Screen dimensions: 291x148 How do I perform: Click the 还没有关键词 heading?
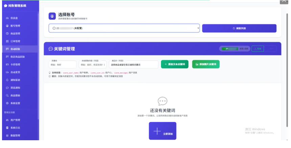click(162, 111)
